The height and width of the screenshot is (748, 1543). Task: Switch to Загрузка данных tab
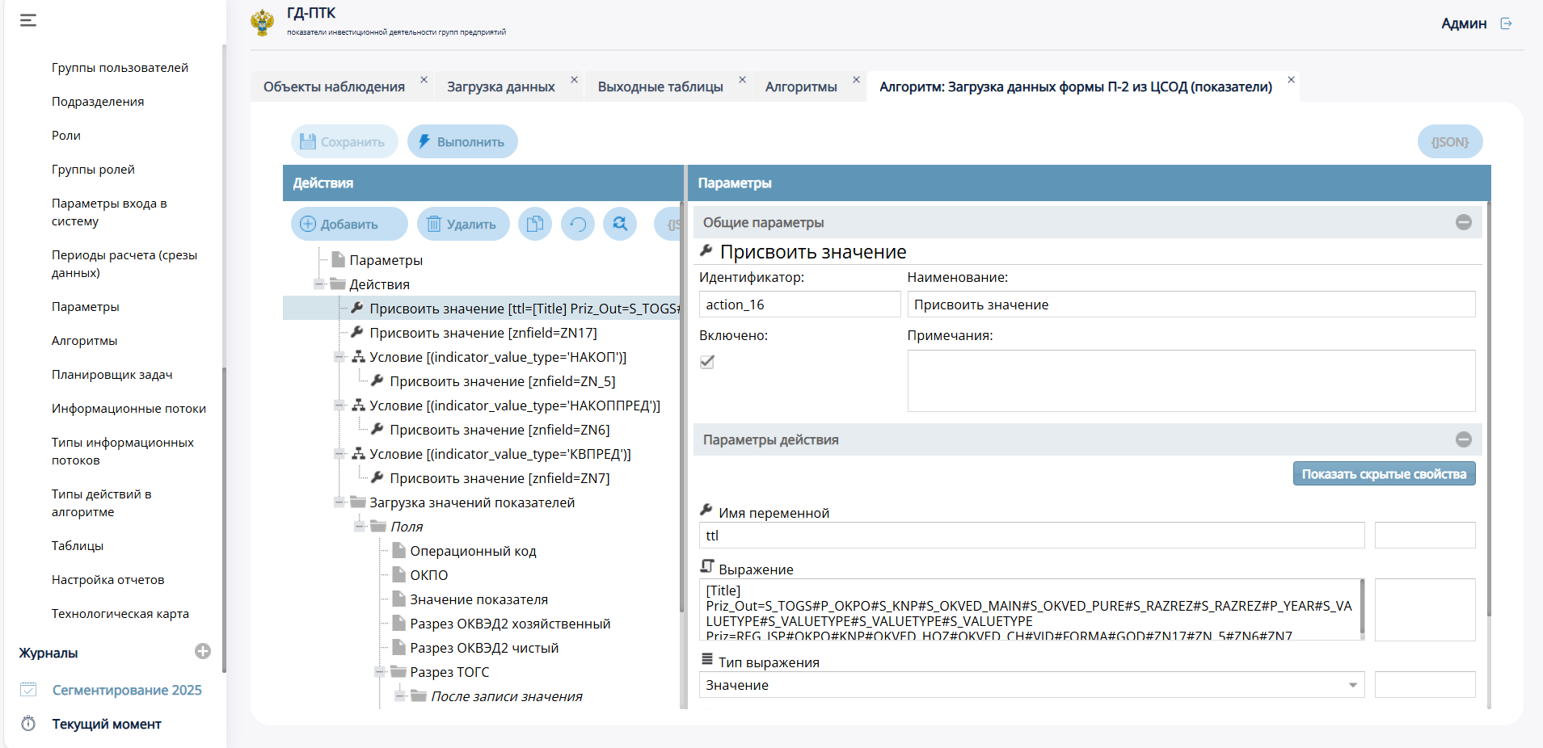click(x=500, y=86)
